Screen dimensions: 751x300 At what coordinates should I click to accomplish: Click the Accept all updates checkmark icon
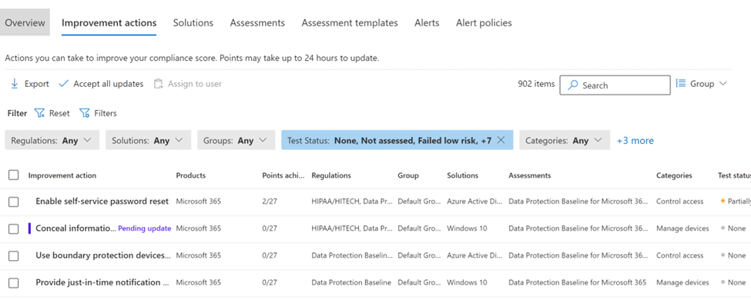coord(64,84)
